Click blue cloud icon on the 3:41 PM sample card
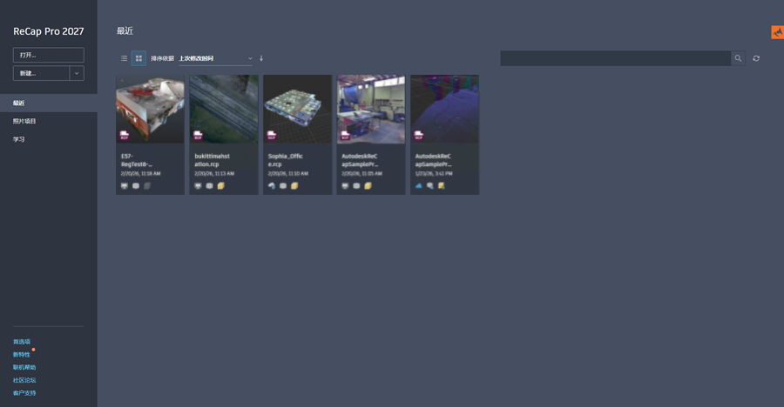Viewport: 784px width, 407px height. tap(418, 186)
